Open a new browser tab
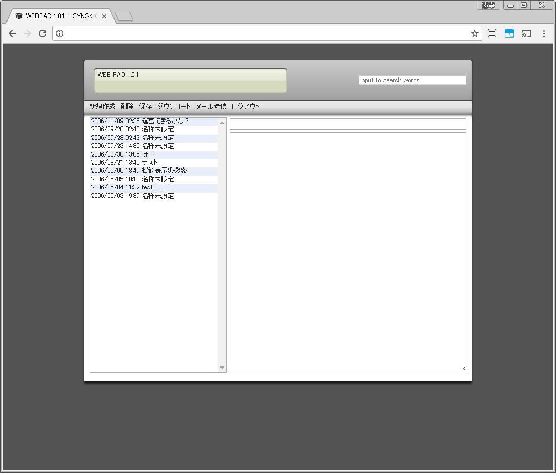The image size is (556, 473). point(124,16)
